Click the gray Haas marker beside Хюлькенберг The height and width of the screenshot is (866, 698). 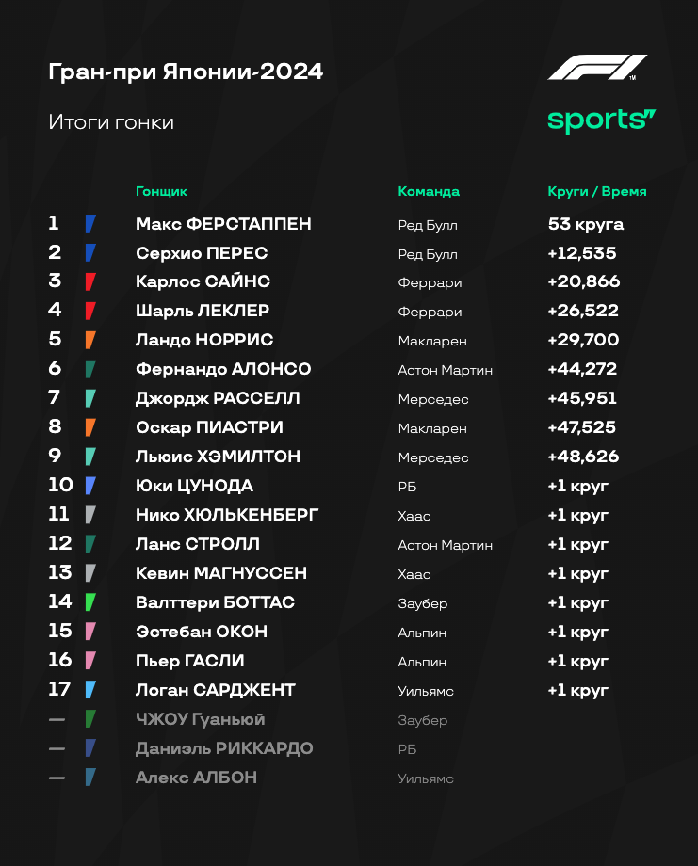(x=90, y=515)
